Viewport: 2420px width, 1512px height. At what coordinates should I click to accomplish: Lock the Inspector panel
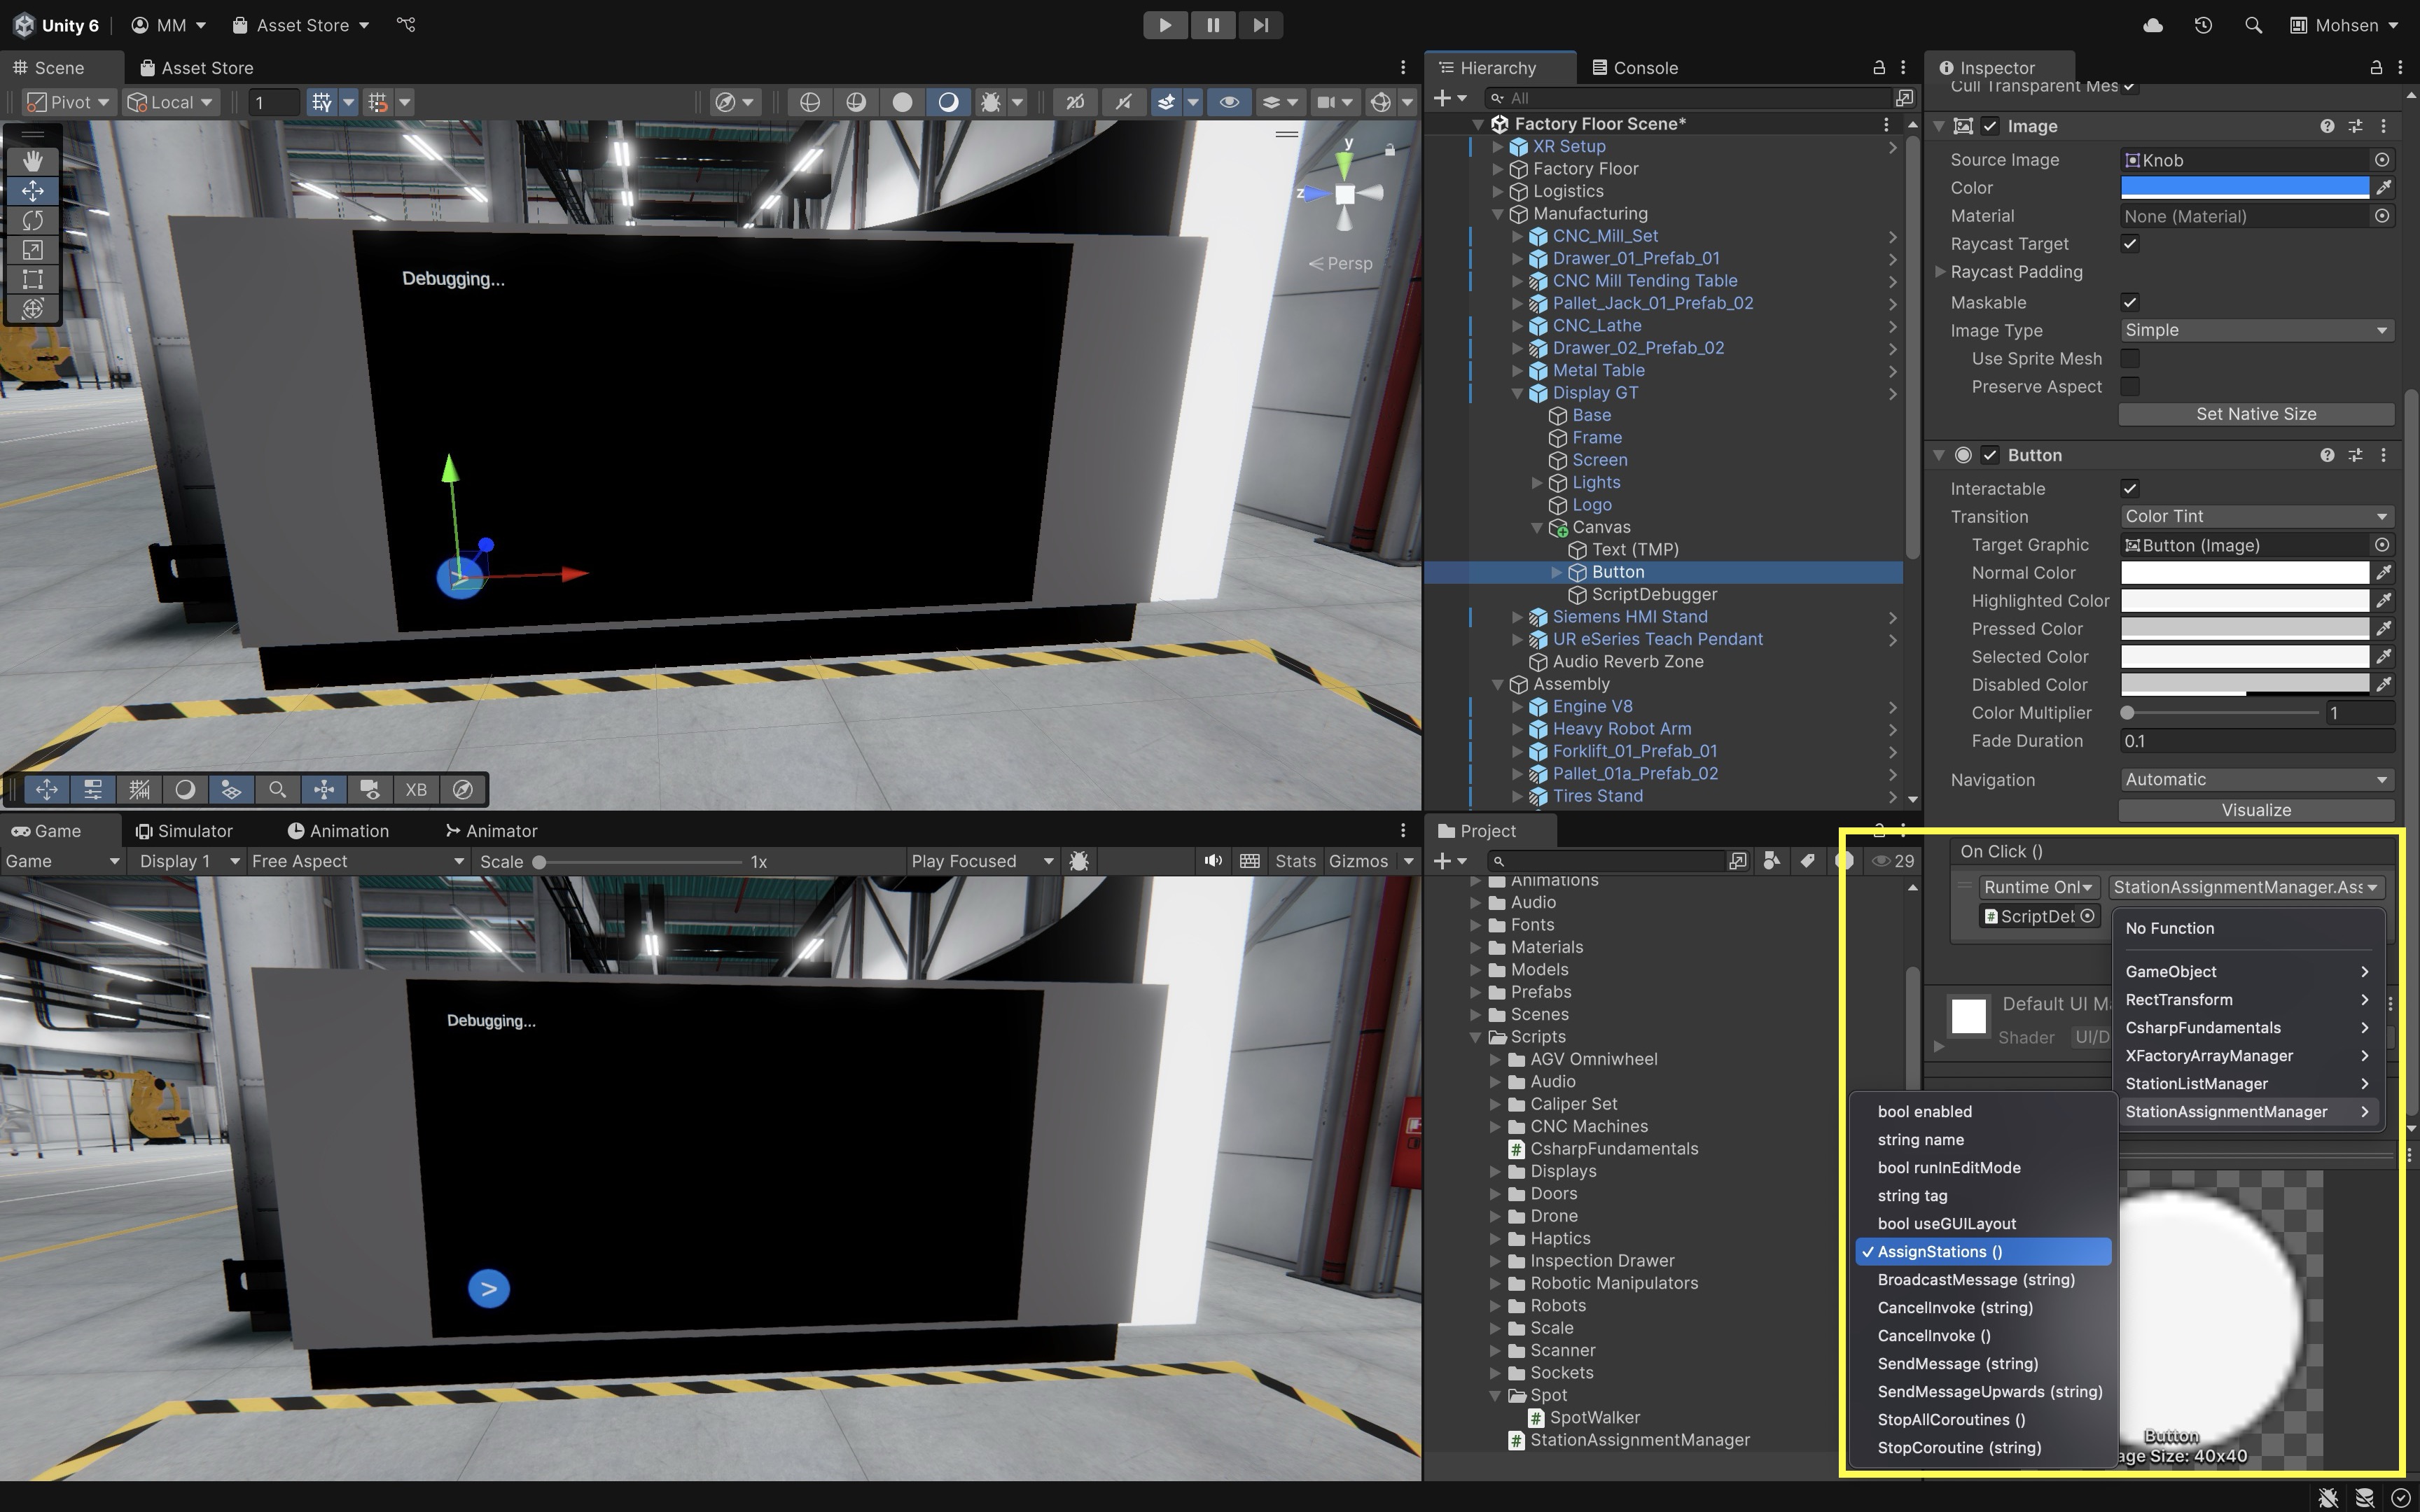[2376, 67]
